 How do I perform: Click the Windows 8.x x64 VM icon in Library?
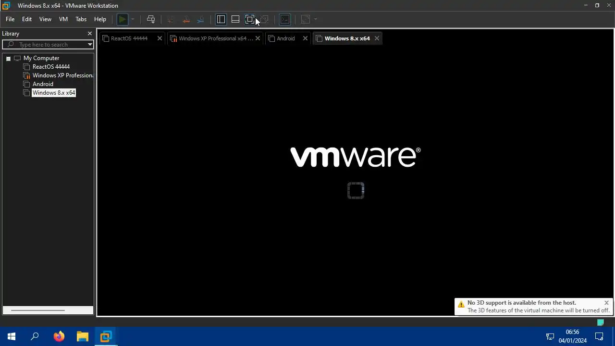[27, 93]
